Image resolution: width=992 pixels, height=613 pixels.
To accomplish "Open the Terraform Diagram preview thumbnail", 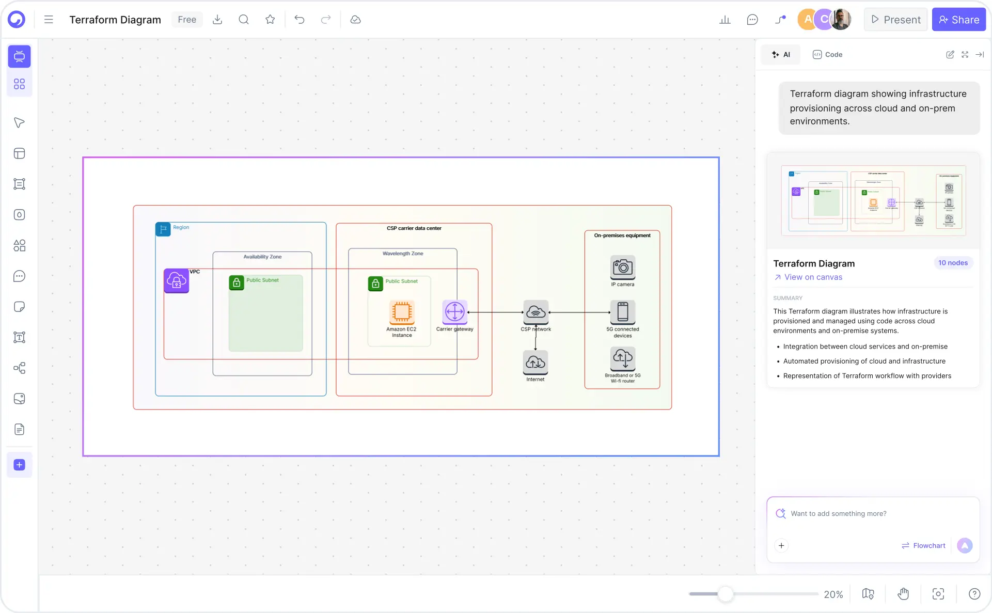I will [x=873, y=200].
